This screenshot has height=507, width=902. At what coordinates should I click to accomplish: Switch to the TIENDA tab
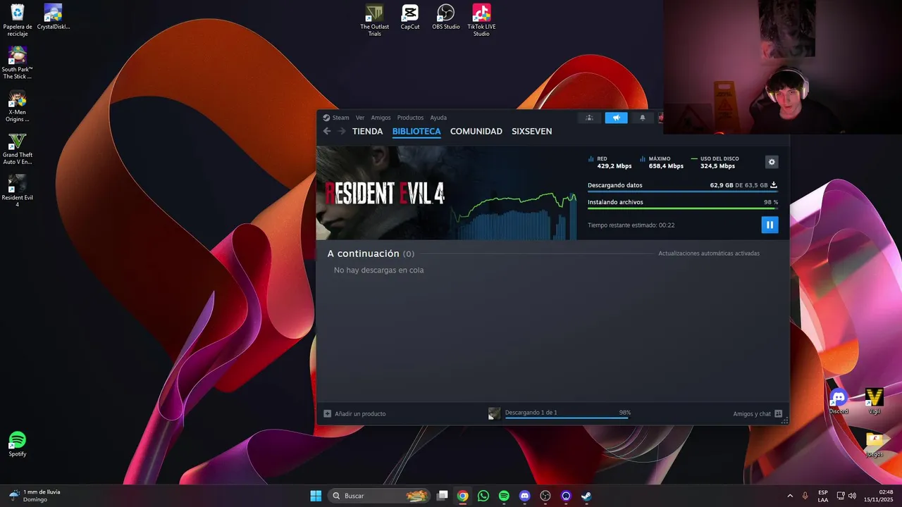pos(367,132)
